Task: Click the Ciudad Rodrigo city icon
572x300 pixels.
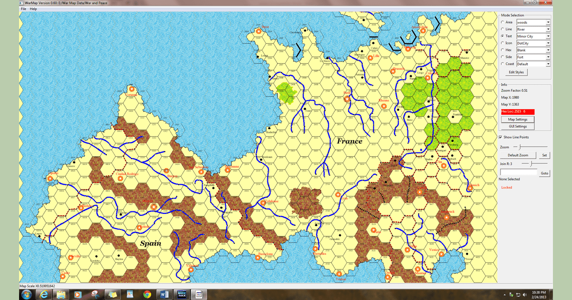Action: point(120,179)
